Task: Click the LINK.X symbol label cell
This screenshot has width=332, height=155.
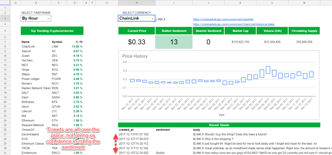Action: 161,20
